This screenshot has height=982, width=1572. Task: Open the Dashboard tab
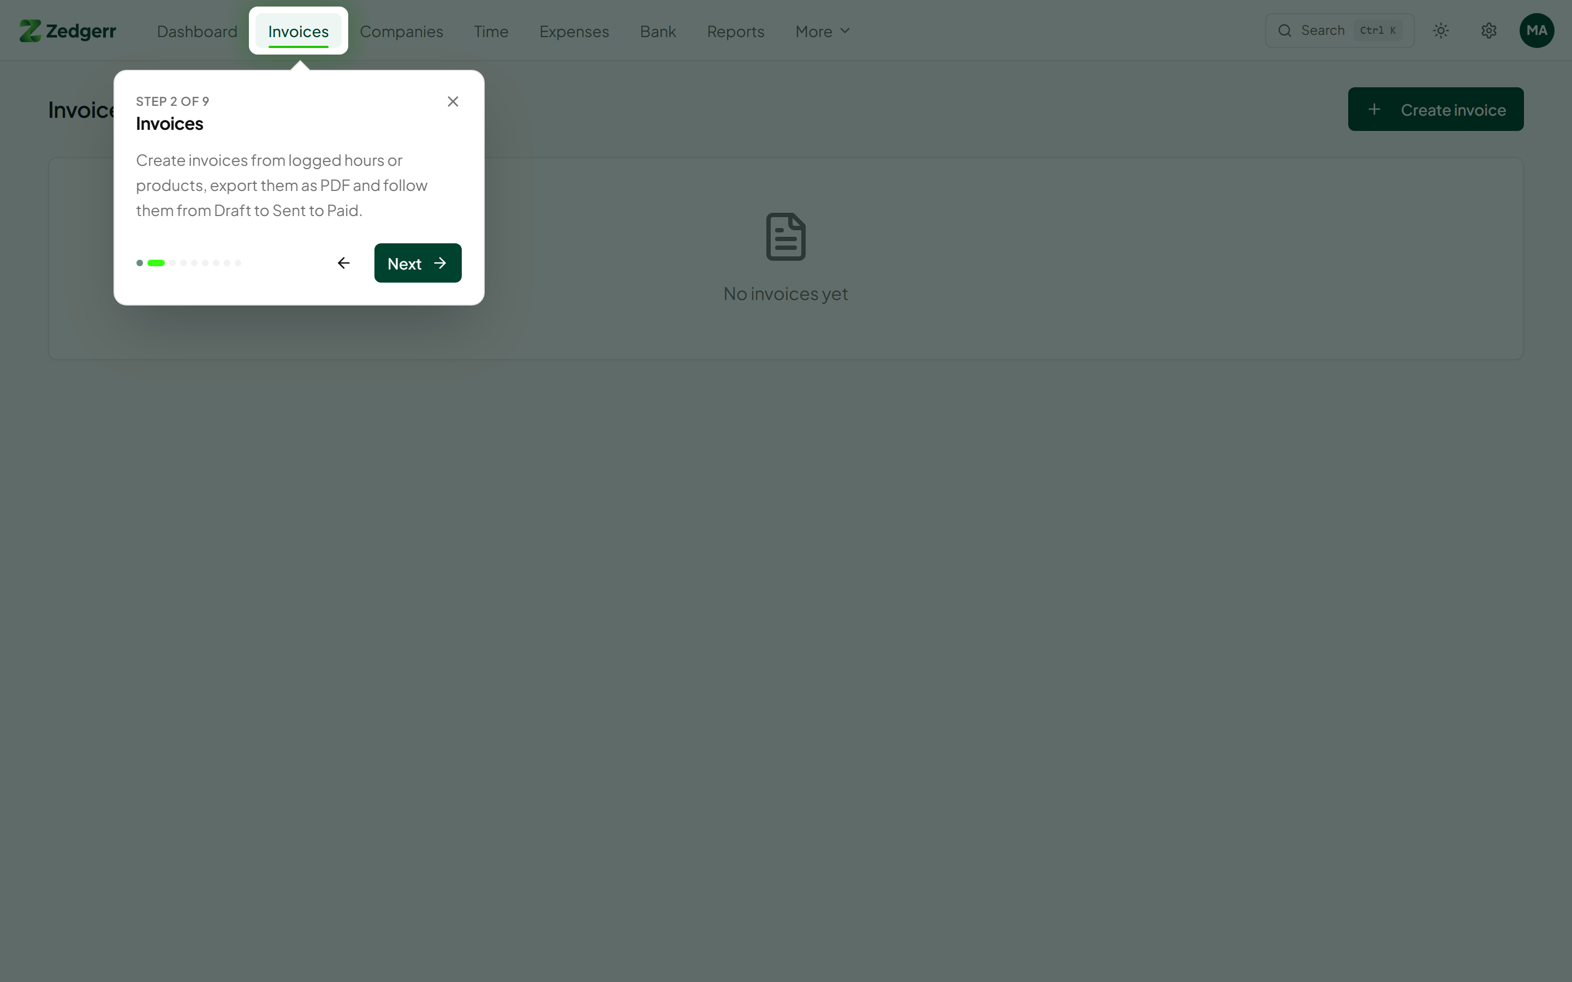[x=197, y=31]
